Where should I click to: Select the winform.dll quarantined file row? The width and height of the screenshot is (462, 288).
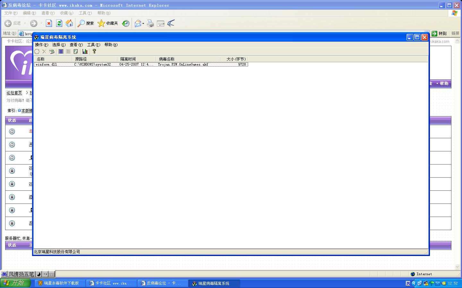point(141,65)
